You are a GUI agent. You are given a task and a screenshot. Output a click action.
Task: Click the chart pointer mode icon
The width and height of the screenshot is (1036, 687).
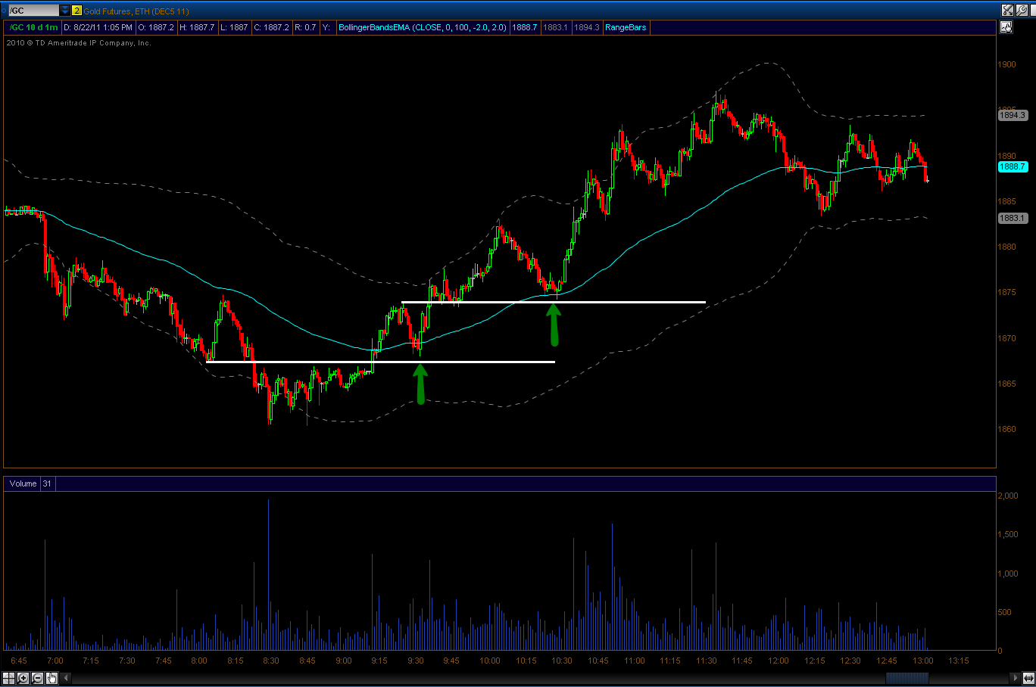[x=1006, y=27]
